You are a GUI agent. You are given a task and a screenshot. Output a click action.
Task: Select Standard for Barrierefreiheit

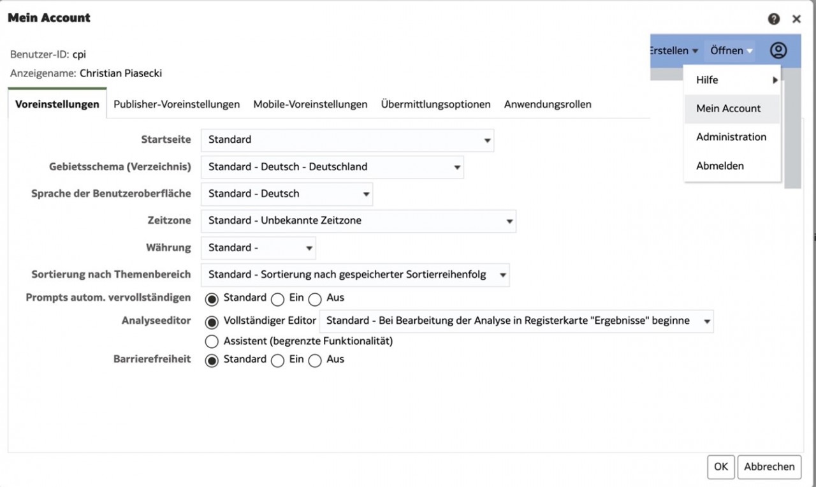click(x=211, y=360)
